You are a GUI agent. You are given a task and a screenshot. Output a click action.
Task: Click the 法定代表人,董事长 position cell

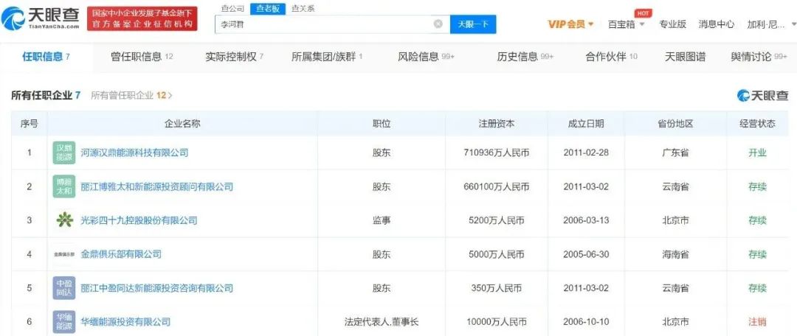[x=382, y=322]
